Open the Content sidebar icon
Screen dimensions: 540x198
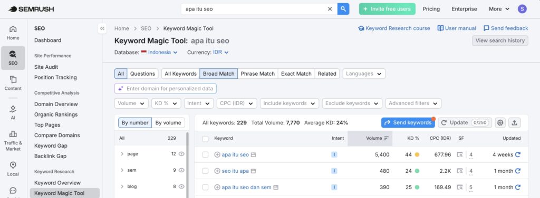(13, 84)
